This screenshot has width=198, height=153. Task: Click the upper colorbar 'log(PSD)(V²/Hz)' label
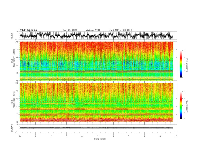click(187, 65)
